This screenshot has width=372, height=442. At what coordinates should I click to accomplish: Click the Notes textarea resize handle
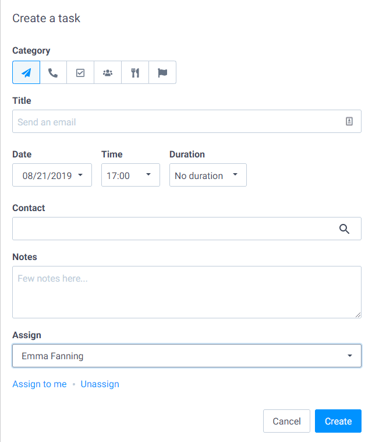tap(358, 315)
